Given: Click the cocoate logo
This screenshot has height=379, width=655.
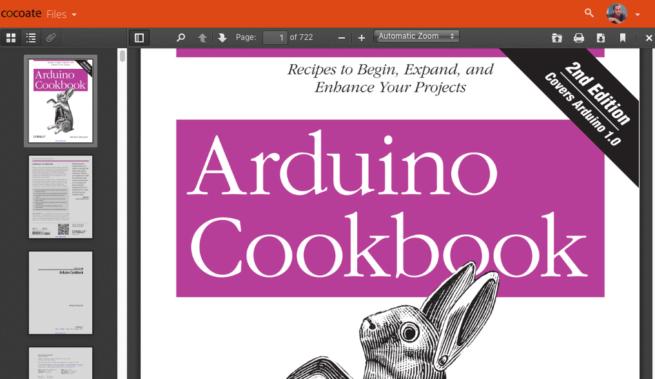Looking at the screenshot, I should tap(21, 14).
